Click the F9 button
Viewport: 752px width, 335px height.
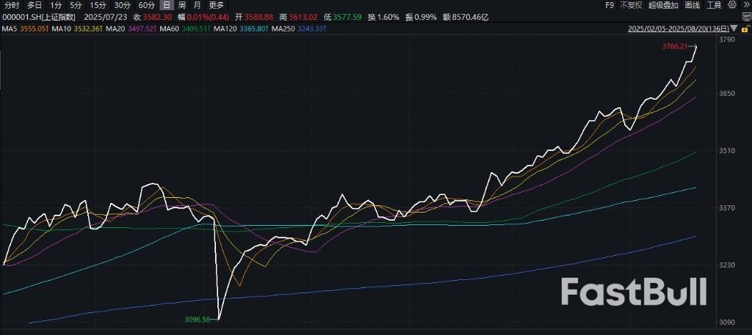click(x=609, y=5)
